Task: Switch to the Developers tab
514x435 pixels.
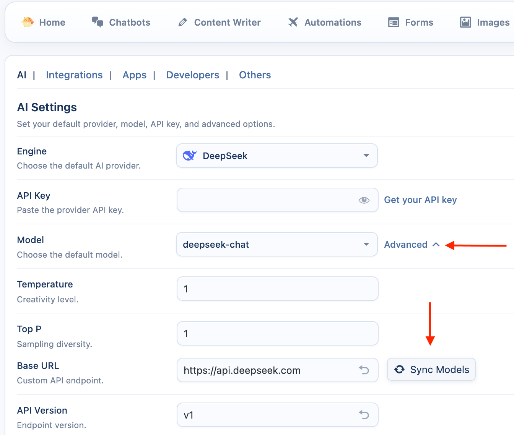Action: (x=193, y=75)
